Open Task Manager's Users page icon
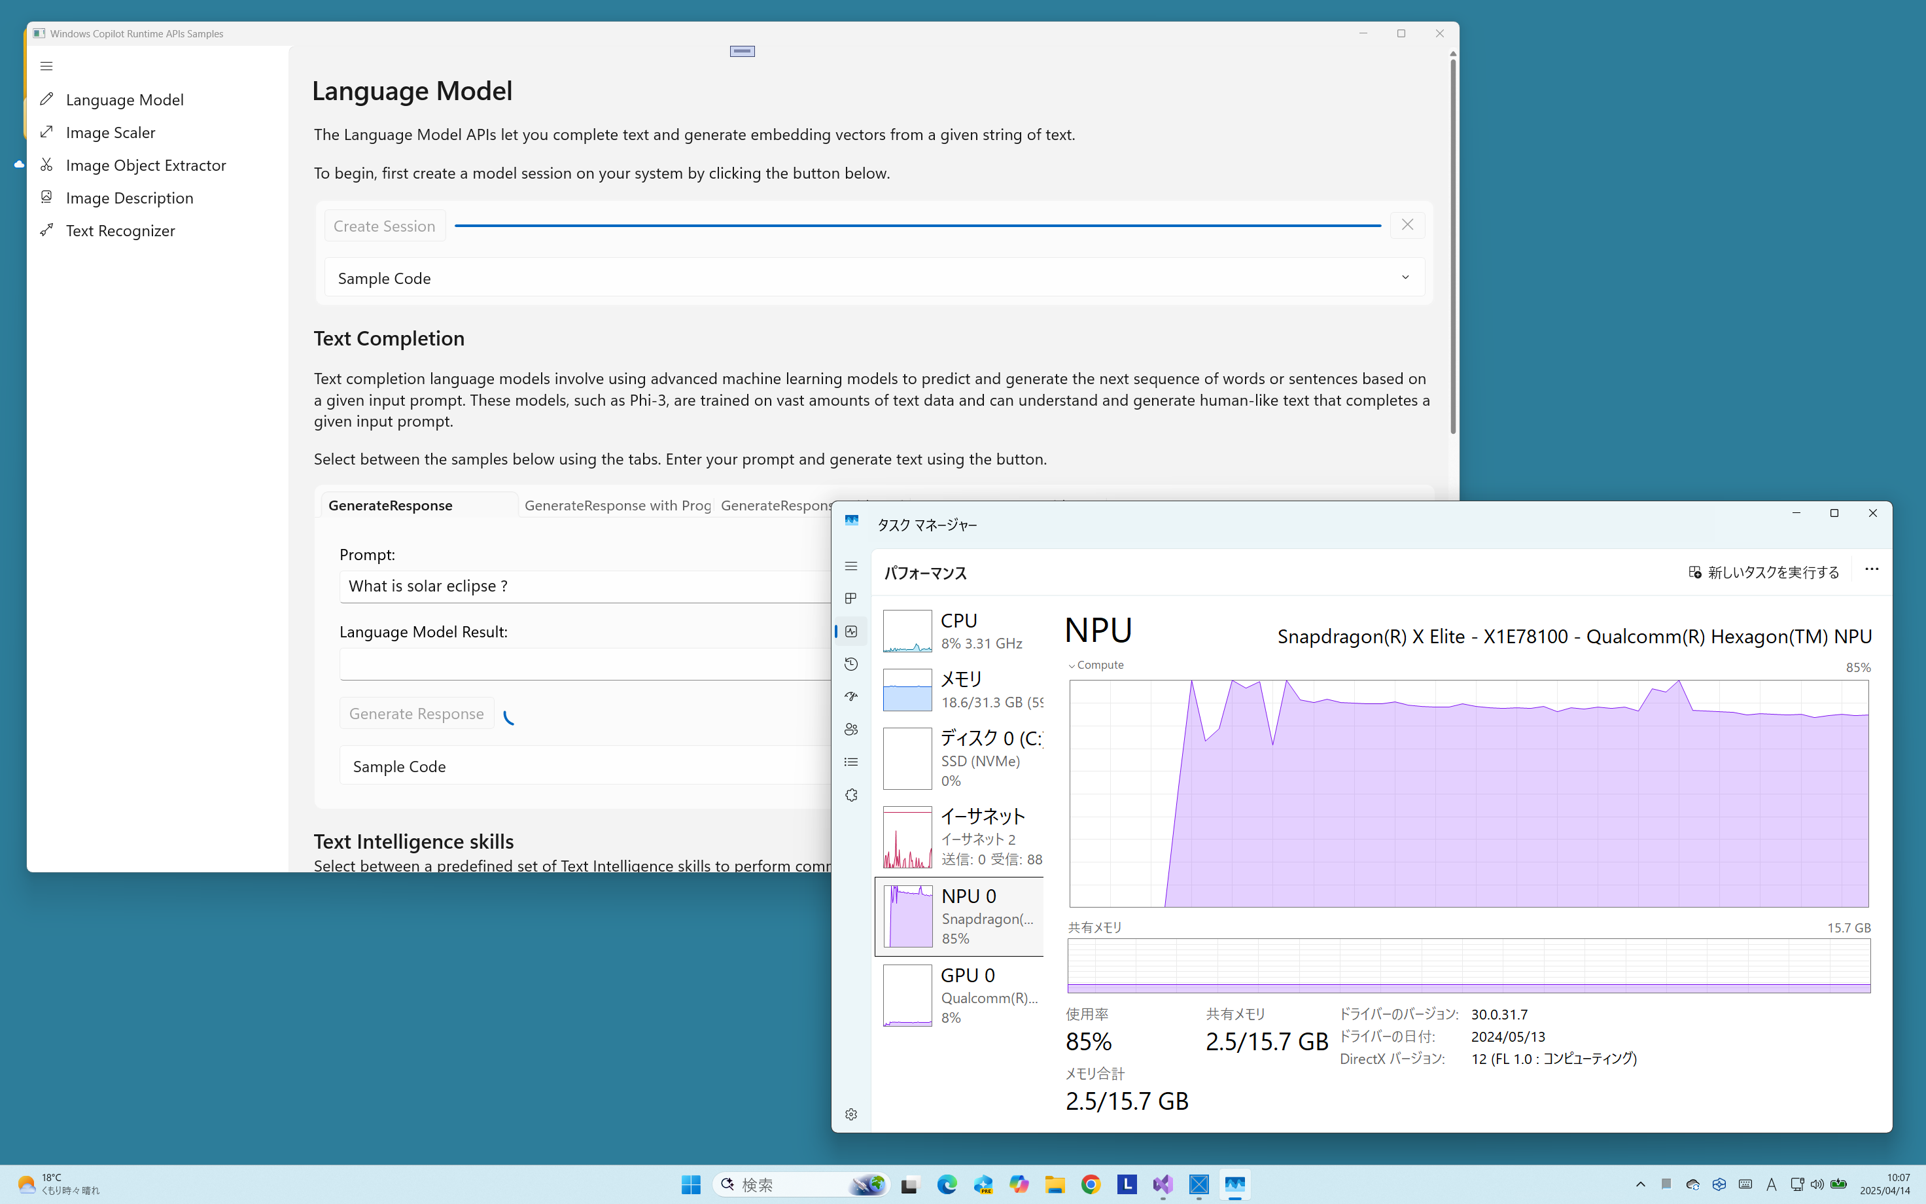 [850, 730]
